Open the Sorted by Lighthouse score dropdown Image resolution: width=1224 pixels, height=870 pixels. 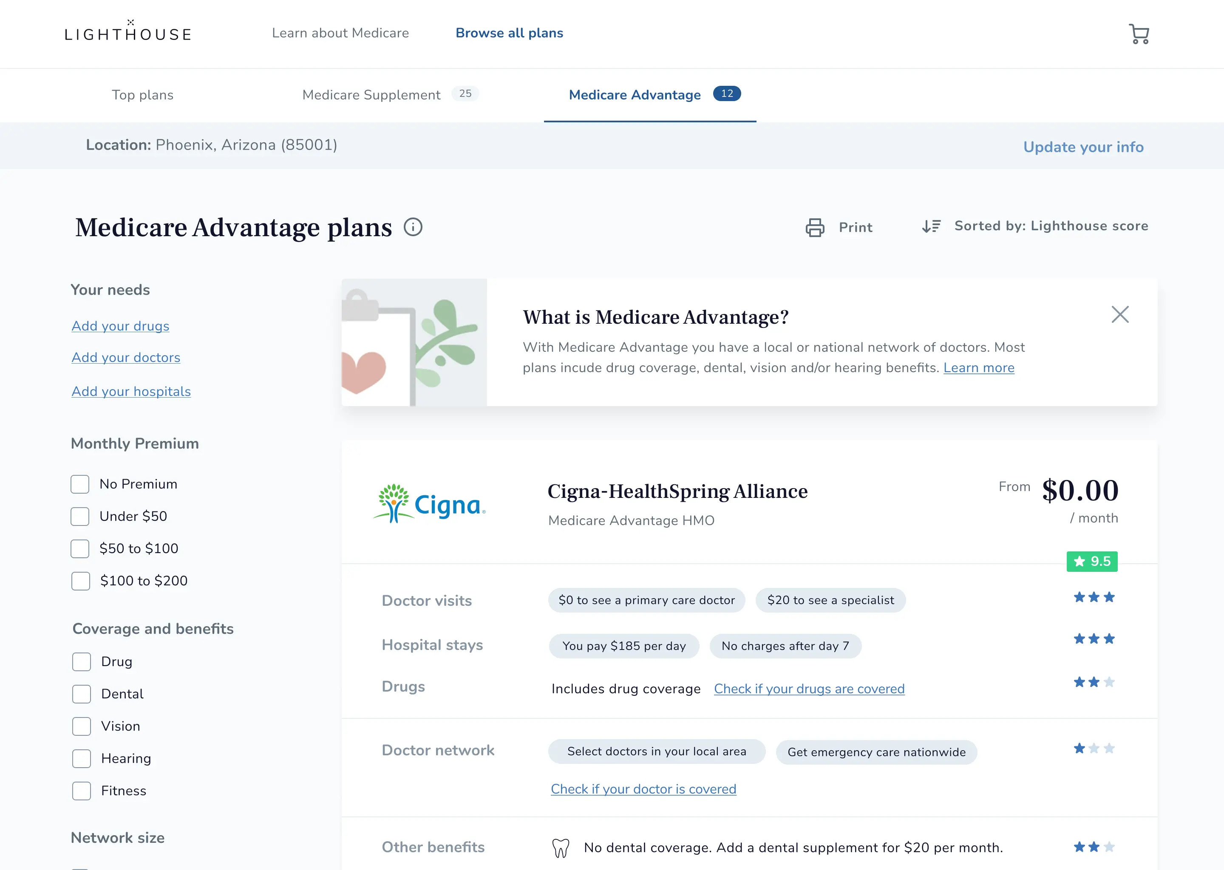pyautogui.click(x=1051, y=226)
